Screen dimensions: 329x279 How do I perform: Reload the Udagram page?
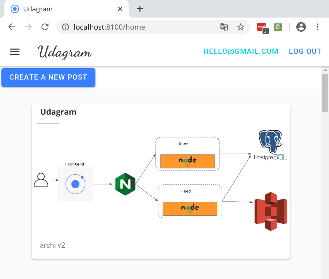tap(45, 27)
